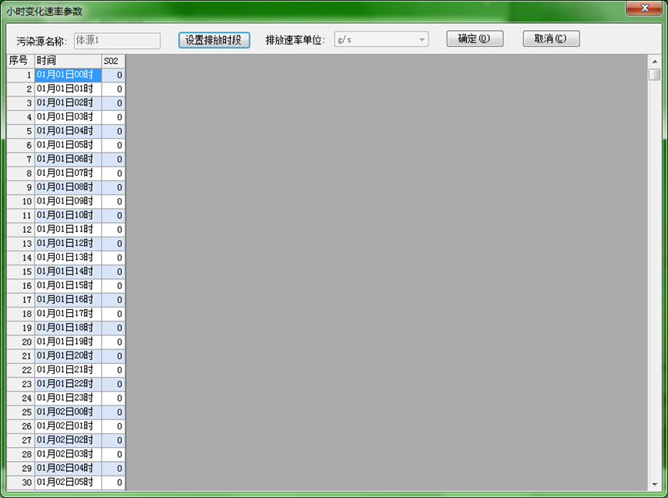Click SO2 value cell for 01月01日18时
Viewport: 668px width, 498px height.
112,328
